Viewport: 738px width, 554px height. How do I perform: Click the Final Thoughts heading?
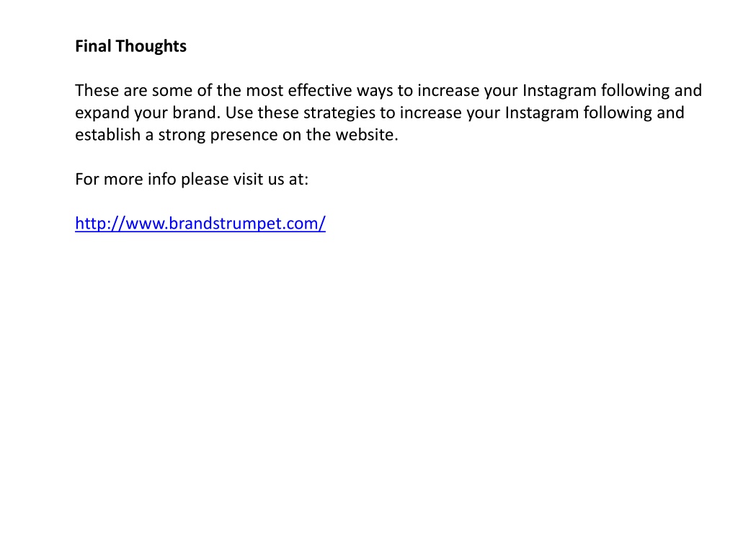point(131,46)
